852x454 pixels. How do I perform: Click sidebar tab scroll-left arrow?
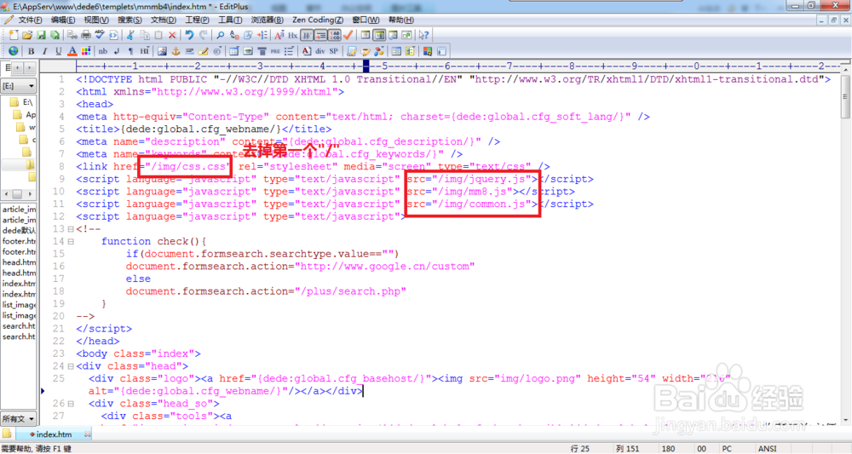18,68
